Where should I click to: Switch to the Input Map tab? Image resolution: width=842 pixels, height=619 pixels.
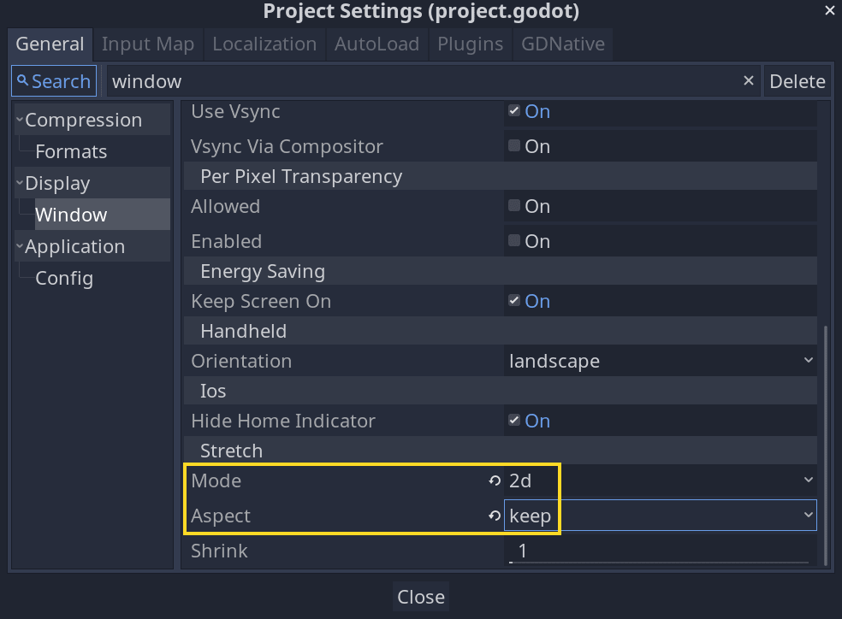coord(147,44)
